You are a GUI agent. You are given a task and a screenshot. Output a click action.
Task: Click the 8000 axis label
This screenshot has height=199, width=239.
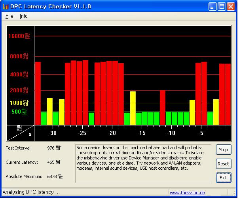click(x=19, y=56)
